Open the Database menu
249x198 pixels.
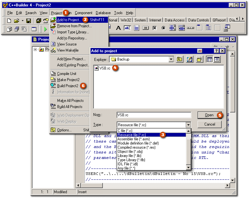coord(103,13)
